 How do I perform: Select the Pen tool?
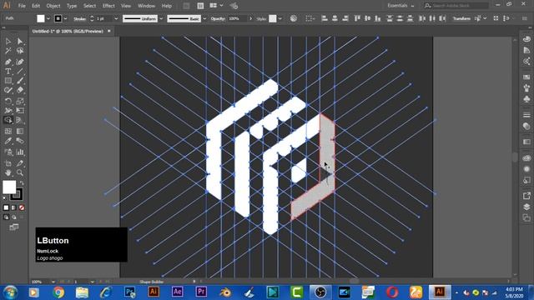point(8,62)
